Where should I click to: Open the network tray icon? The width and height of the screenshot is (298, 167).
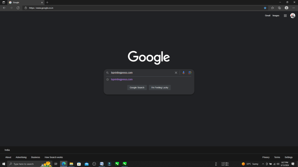pyautogui.click(x=274, y=164)
